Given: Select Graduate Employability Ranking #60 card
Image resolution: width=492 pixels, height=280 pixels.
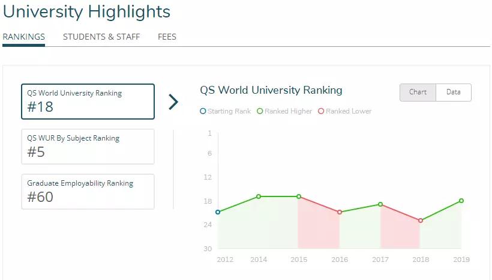Looking at the screenshot, I should (x=88, y=192).
